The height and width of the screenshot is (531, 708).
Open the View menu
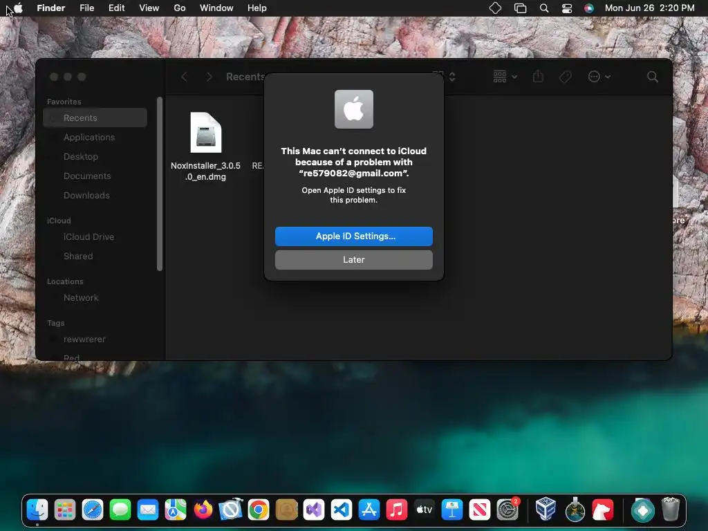click(x=149, y=8)
